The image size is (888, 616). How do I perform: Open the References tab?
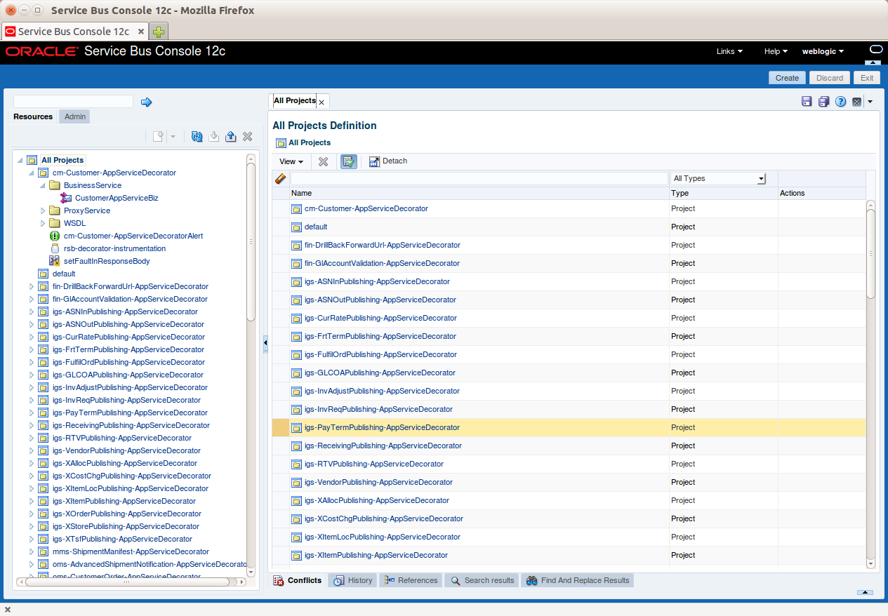click(x=411, y=580)
